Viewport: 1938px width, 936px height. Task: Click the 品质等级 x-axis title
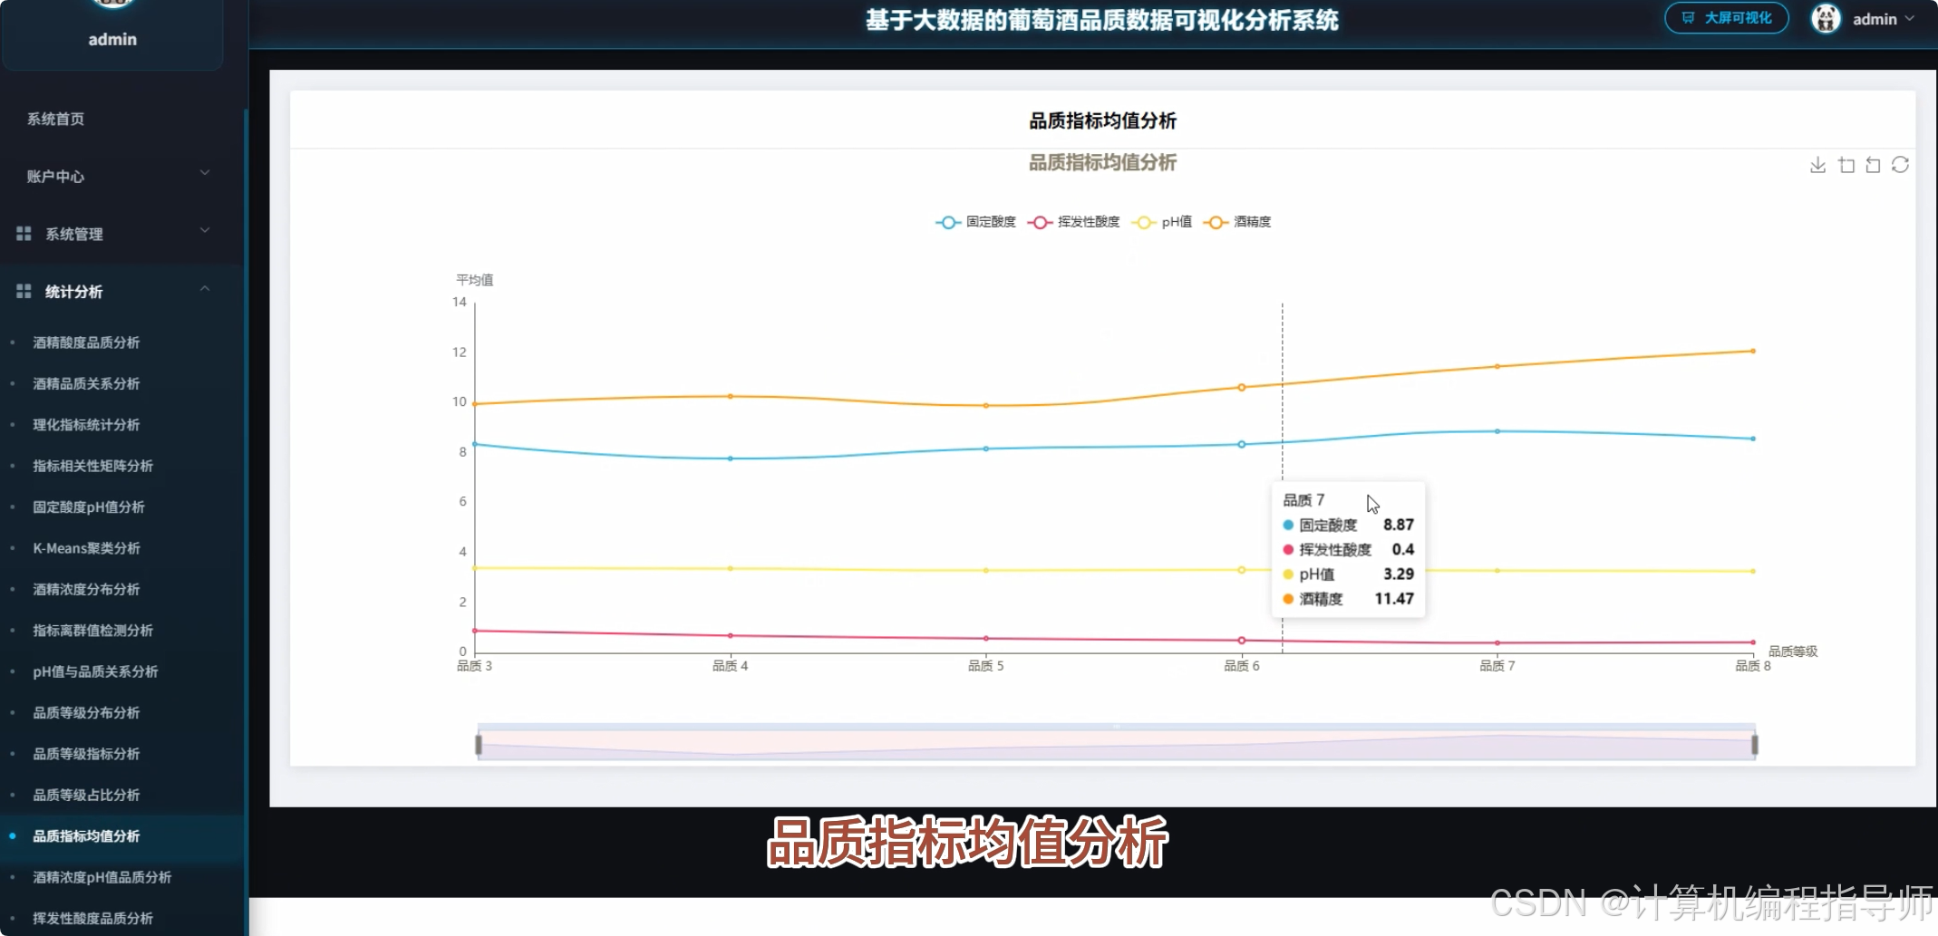(1793, 651)
